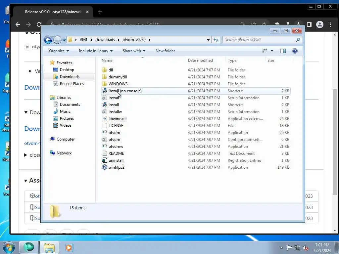
Task: Select the installw file icon
Action: 104,111
